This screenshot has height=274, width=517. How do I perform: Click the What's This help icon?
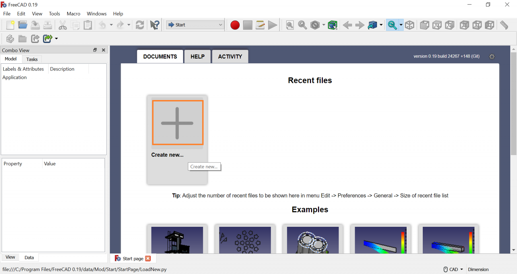tap(155, 25)
